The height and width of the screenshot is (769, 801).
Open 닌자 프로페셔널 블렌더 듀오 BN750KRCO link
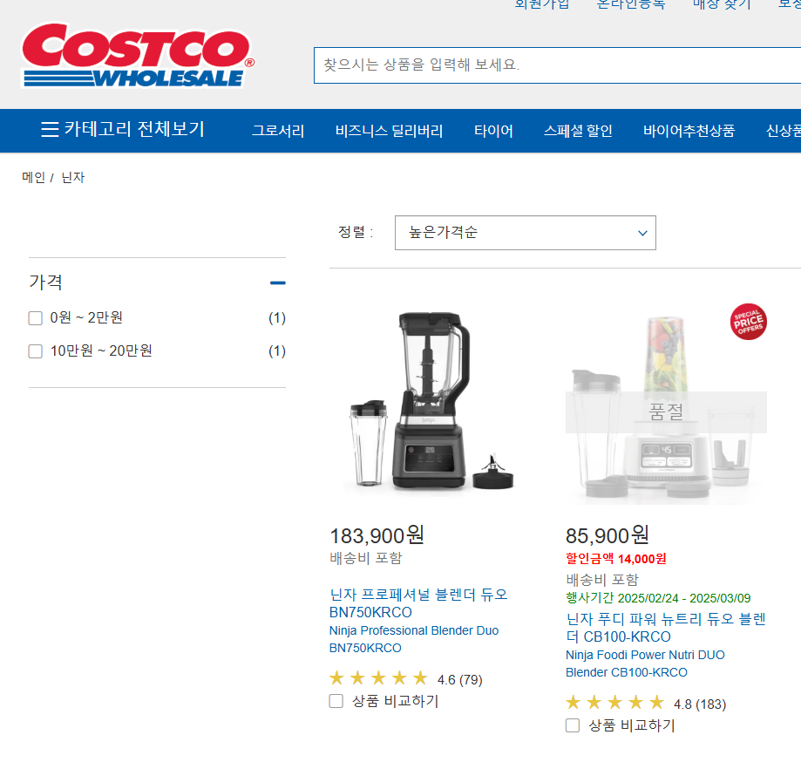(x=418, y=603)
